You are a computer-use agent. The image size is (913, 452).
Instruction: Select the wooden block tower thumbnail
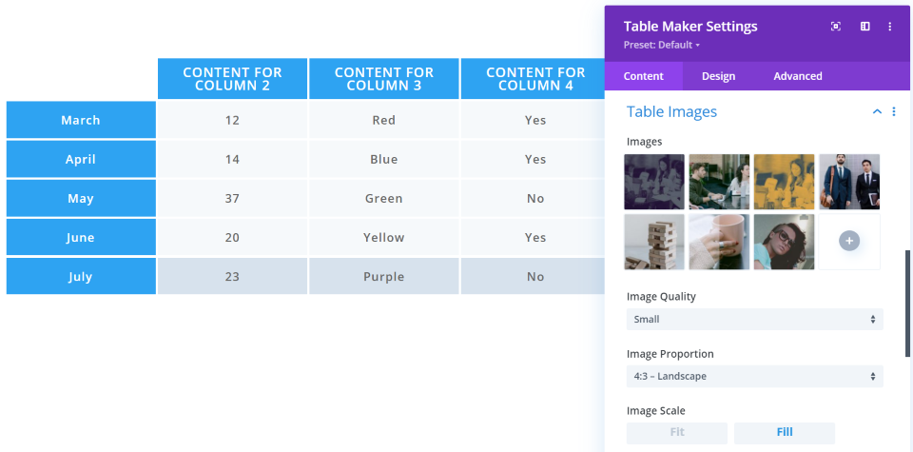[x=654, y=242]
